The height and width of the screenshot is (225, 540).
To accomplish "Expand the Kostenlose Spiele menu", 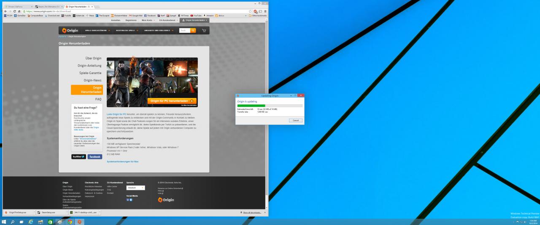I will (128, 30).
